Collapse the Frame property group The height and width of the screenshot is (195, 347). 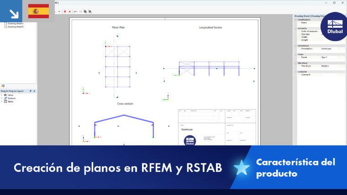(295, 54)
